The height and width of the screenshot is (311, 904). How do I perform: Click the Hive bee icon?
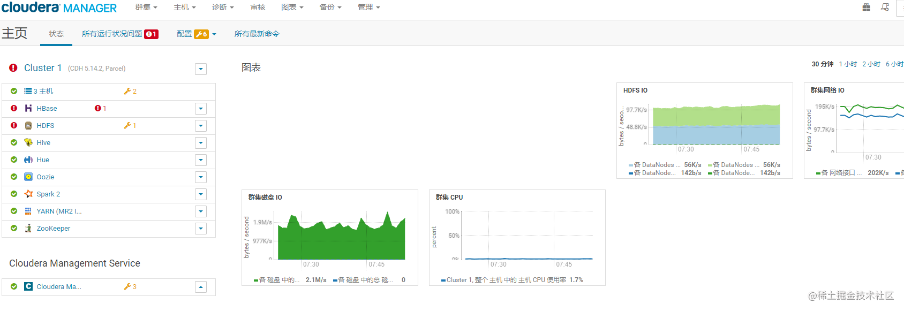coord(28,142)
